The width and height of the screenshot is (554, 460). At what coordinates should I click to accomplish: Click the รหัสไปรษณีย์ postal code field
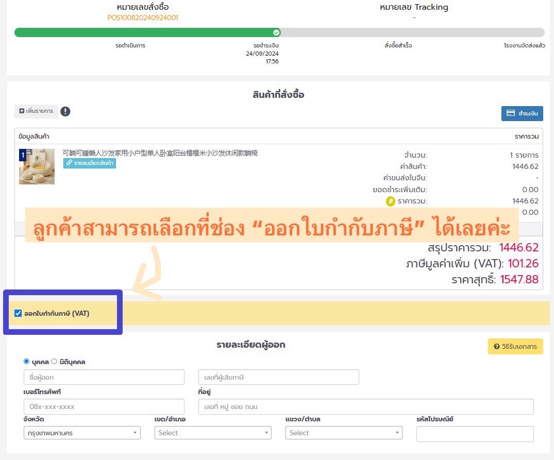pos(475,434)
